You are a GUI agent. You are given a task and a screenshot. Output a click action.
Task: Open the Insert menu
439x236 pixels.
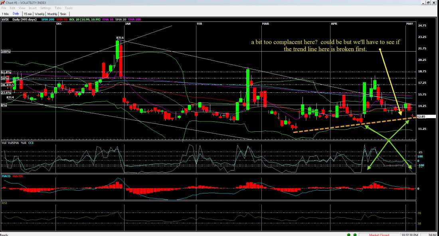point(32,8)
